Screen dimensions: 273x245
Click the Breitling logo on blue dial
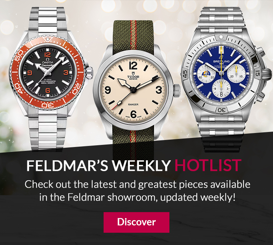[x=222, y=61]
